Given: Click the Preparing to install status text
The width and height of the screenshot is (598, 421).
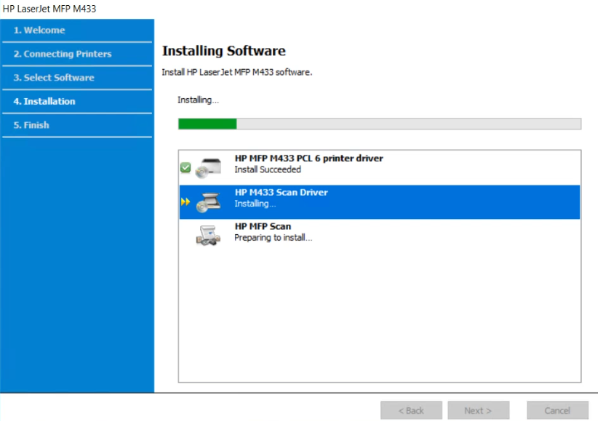Looking at the screenshot, I should pos(274,238).
